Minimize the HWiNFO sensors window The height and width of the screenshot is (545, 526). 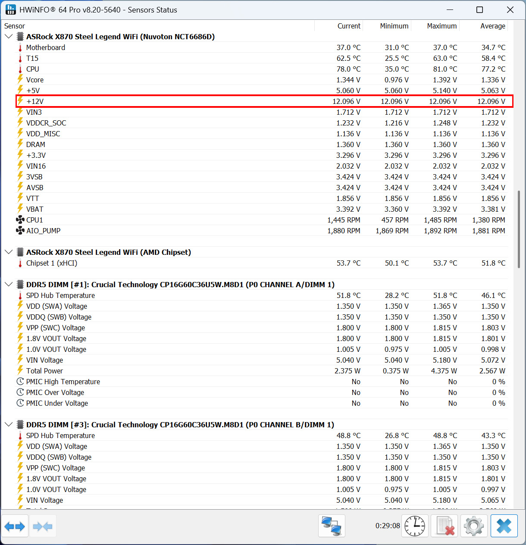point(450,9)
